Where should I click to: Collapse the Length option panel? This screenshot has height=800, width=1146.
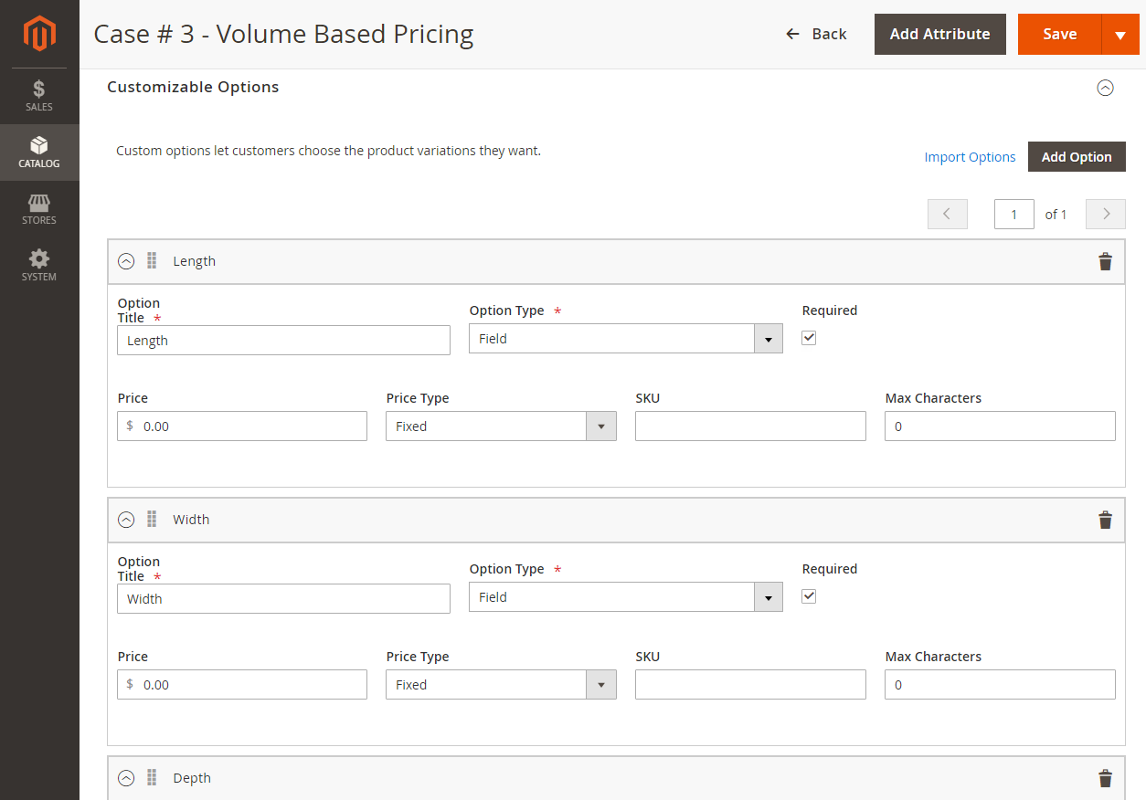(126, 261)
